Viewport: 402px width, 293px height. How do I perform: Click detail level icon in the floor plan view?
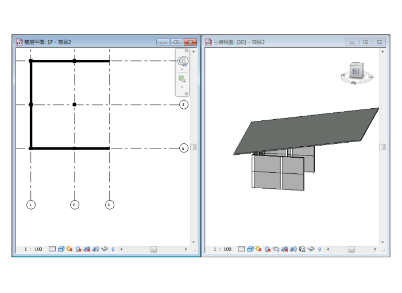click(x=52, y=249)
